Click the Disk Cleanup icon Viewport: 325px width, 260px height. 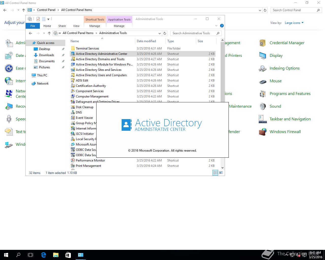coord(73,107)
